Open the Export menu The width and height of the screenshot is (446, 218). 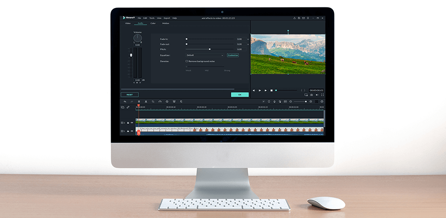click(x=167, y=18)
